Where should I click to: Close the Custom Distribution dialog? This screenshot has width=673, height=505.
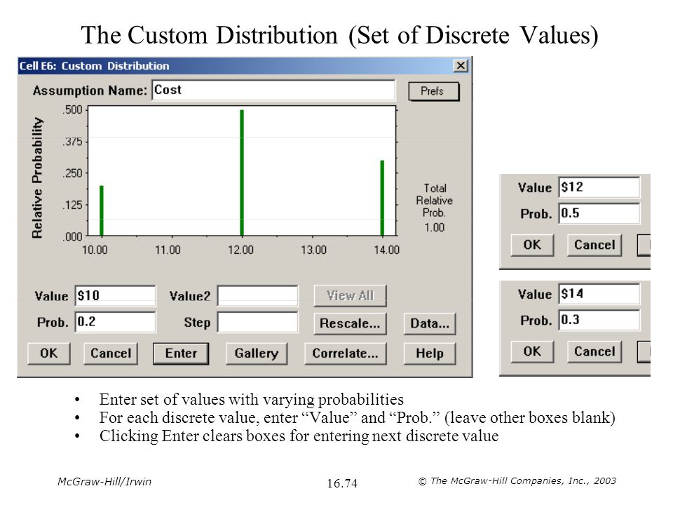coord(461,66)
